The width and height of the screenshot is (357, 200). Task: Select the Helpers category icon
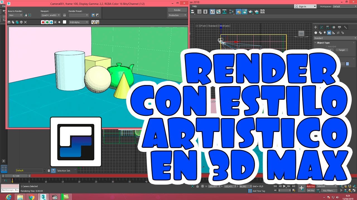coord(334,33)
